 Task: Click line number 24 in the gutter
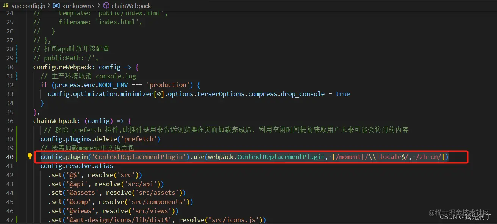point(10,13)
